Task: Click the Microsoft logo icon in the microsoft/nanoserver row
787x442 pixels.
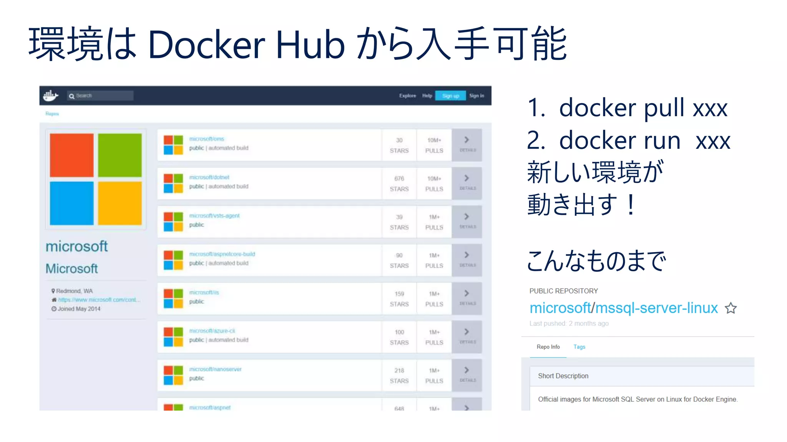Action: [x=173, y=375]
